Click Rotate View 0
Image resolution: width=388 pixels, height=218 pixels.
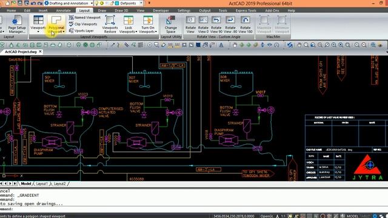203,24
